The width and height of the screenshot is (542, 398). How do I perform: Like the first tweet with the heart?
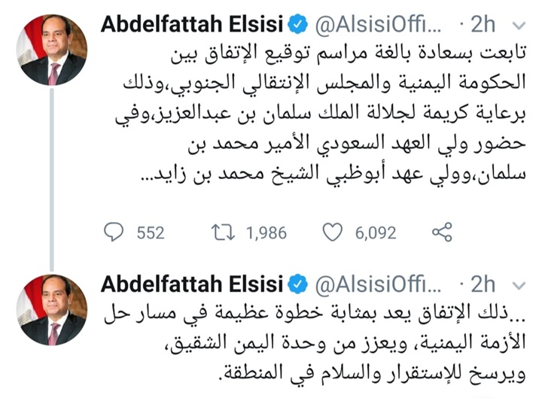332,232
